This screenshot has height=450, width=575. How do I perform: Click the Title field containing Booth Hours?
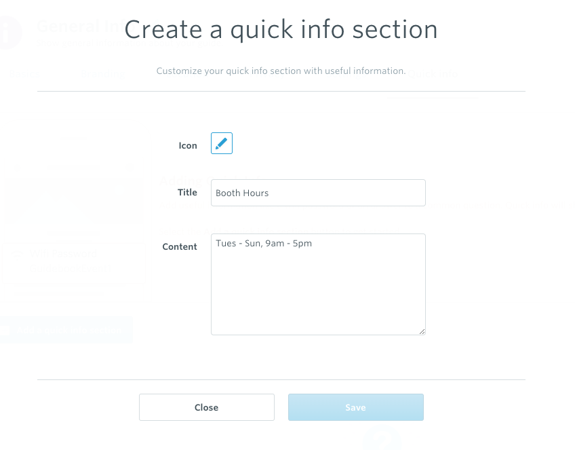pyautogui.click(x=318, y=193)
